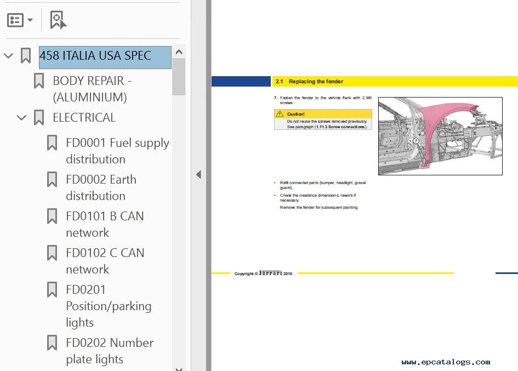Open the options menu dropdown arrow

[x=30, y=20]
